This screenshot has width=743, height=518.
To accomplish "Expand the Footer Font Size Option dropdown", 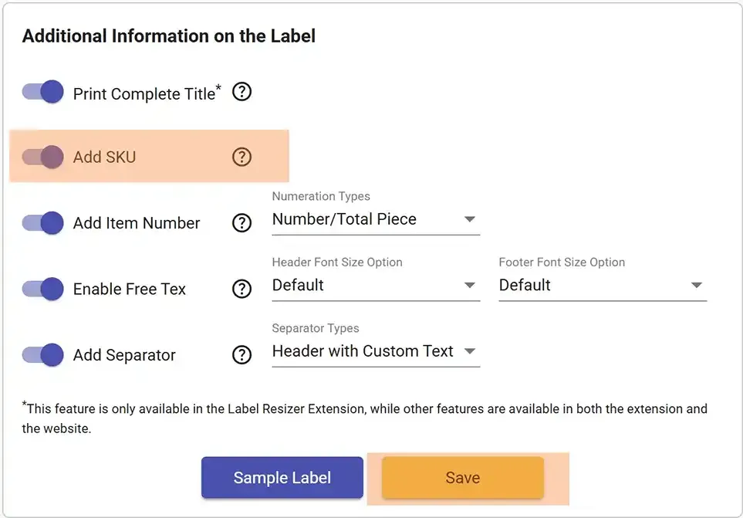I will (x=603, y=286).
